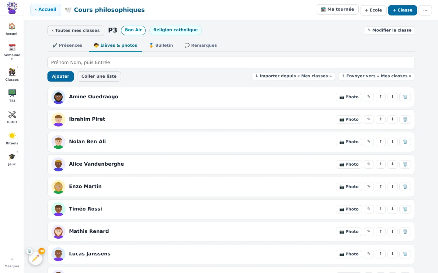Move Alice Vandenberghe down
Screen dimensions: 438x273
392,164
